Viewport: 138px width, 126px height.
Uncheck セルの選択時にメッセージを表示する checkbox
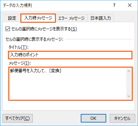8,29
